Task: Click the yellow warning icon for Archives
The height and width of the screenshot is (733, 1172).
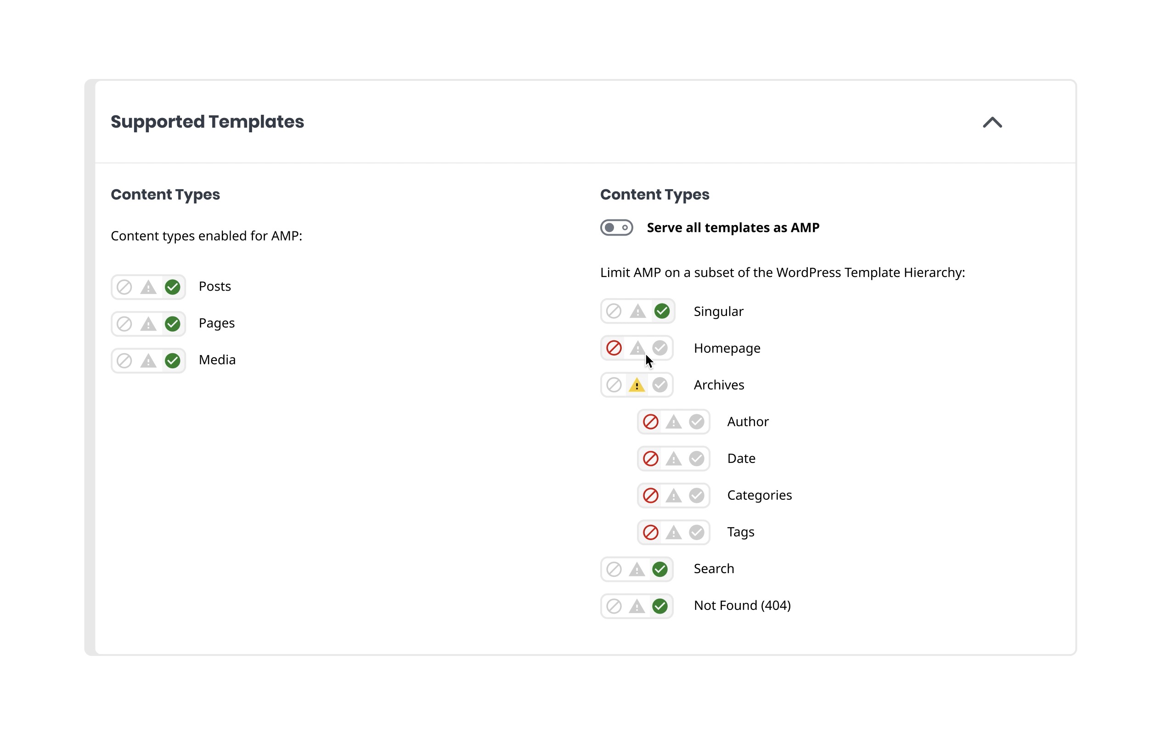Action: point(637,385)
